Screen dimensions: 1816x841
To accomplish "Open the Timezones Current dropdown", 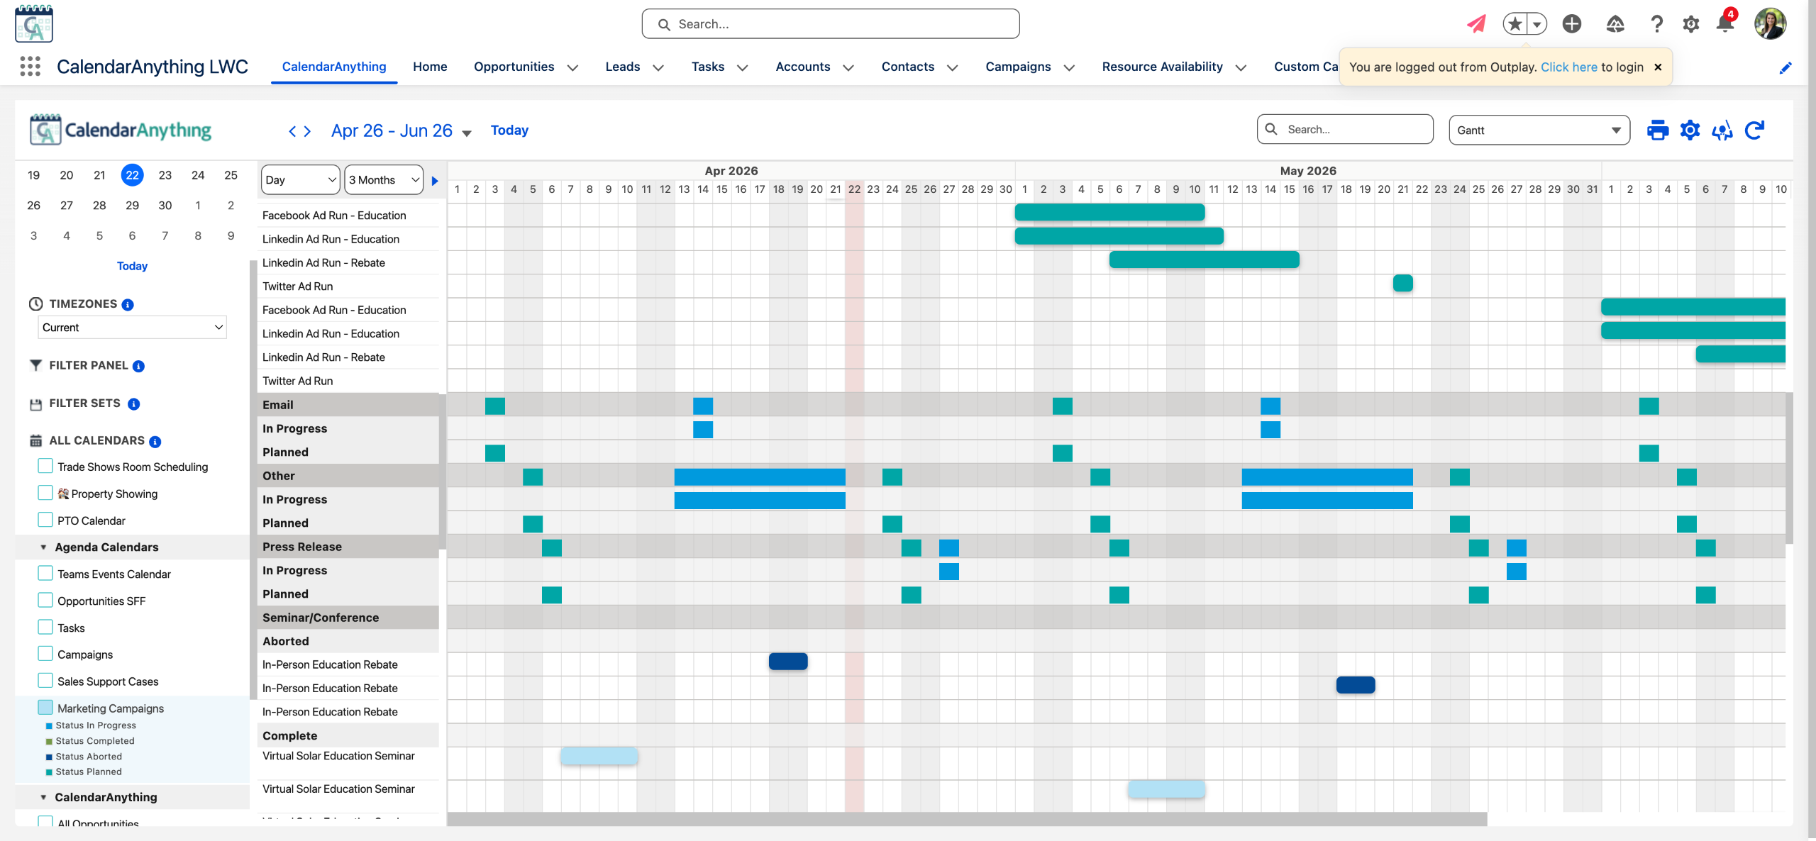I will point(132,328).
